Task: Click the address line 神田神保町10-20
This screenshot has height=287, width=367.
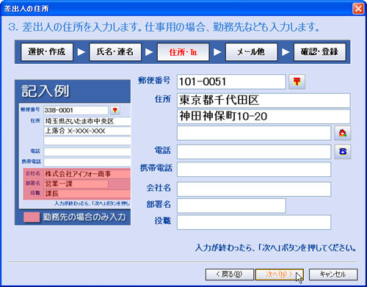Action: coord(264,117)
